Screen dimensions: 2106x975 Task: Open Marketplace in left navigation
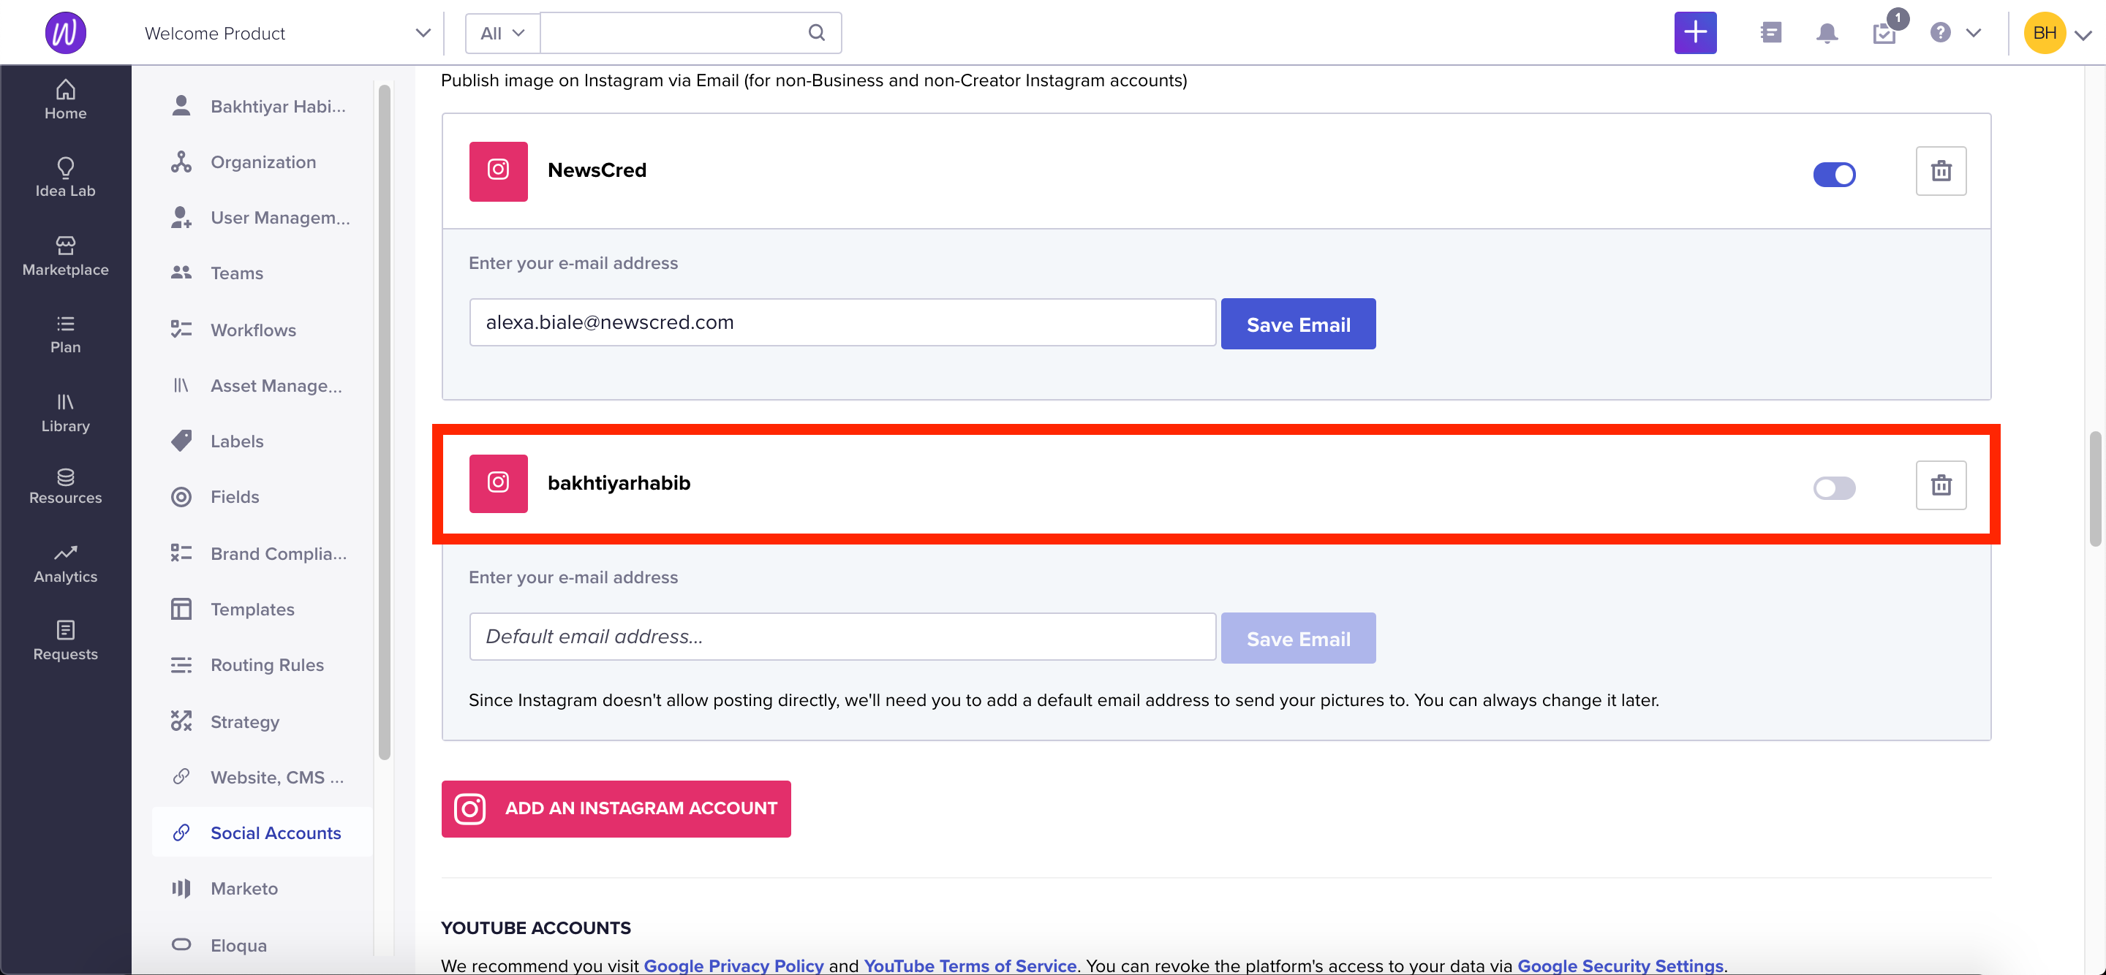(x=65, y=256)
